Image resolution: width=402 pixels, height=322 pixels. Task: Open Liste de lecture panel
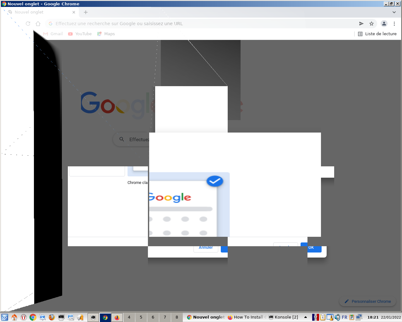click(x=377, y=34)
